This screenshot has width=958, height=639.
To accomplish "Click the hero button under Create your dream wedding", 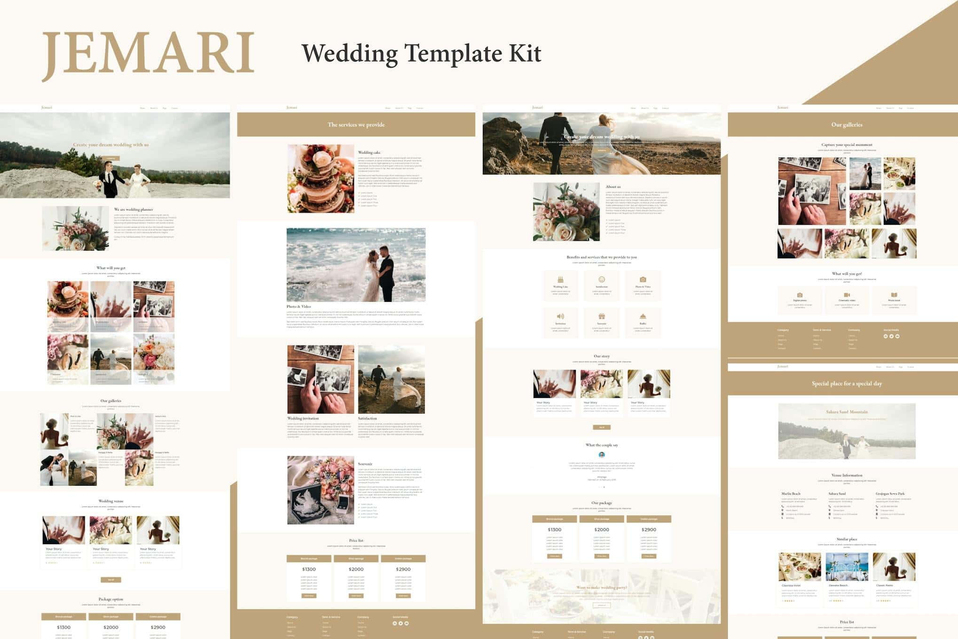I will (x=602, y=150).
